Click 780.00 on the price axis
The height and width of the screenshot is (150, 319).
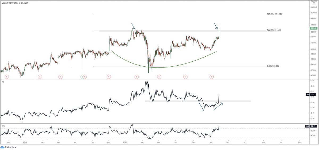tap(313, 37)
